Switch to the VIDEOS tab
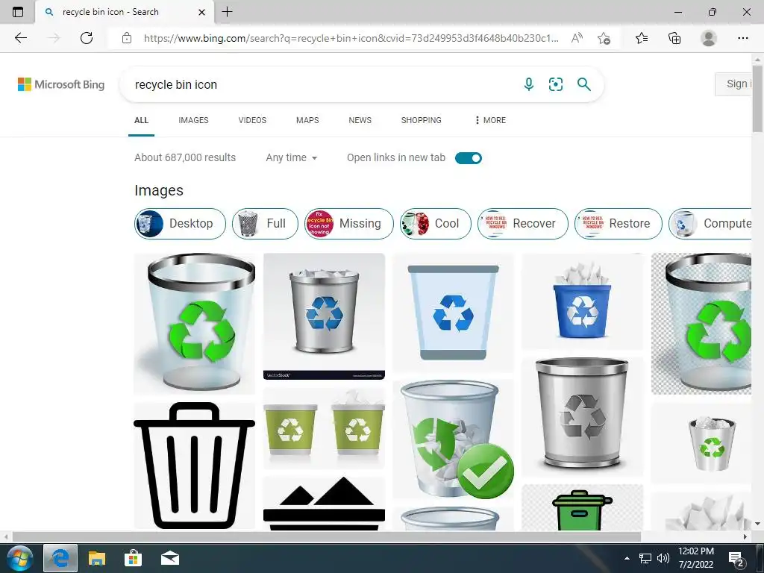This screenshot has height=573, width=764. click(252, 120)
